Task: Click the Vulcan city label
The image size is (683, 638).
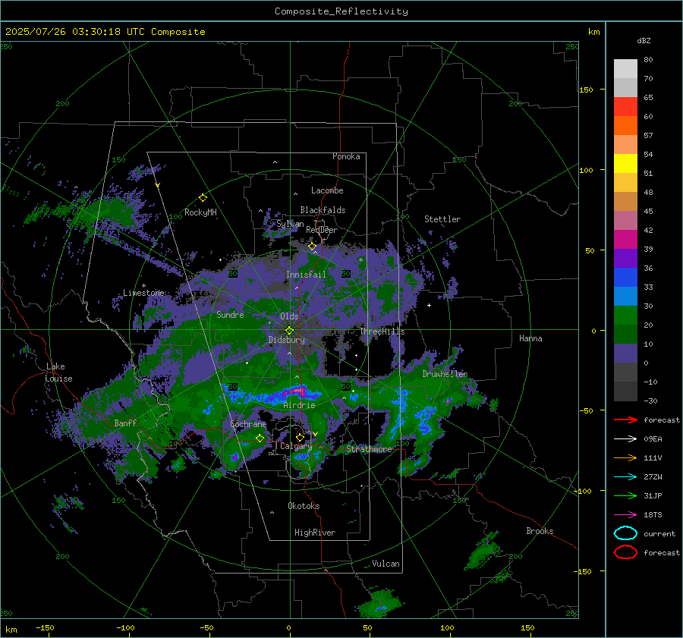Action: [x=386, y=564]
